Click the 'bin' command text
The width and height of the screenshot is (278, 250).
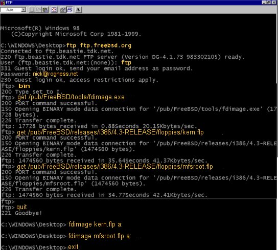point(24,86)
